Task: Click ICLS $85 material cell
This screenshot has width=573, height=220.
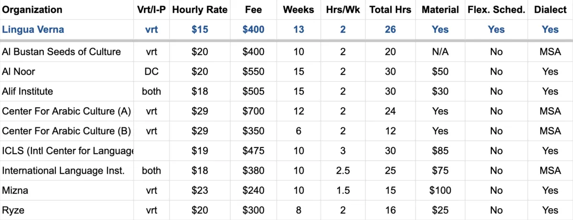Action: pos(440,151)
